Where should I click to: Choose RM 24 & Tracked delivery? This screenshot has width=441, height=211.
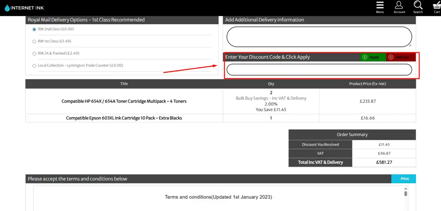click(34, 54)
